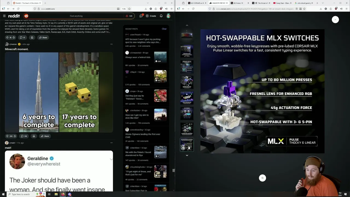Go back in Reddit browser window
350x197 pixels.
(8, 9)
